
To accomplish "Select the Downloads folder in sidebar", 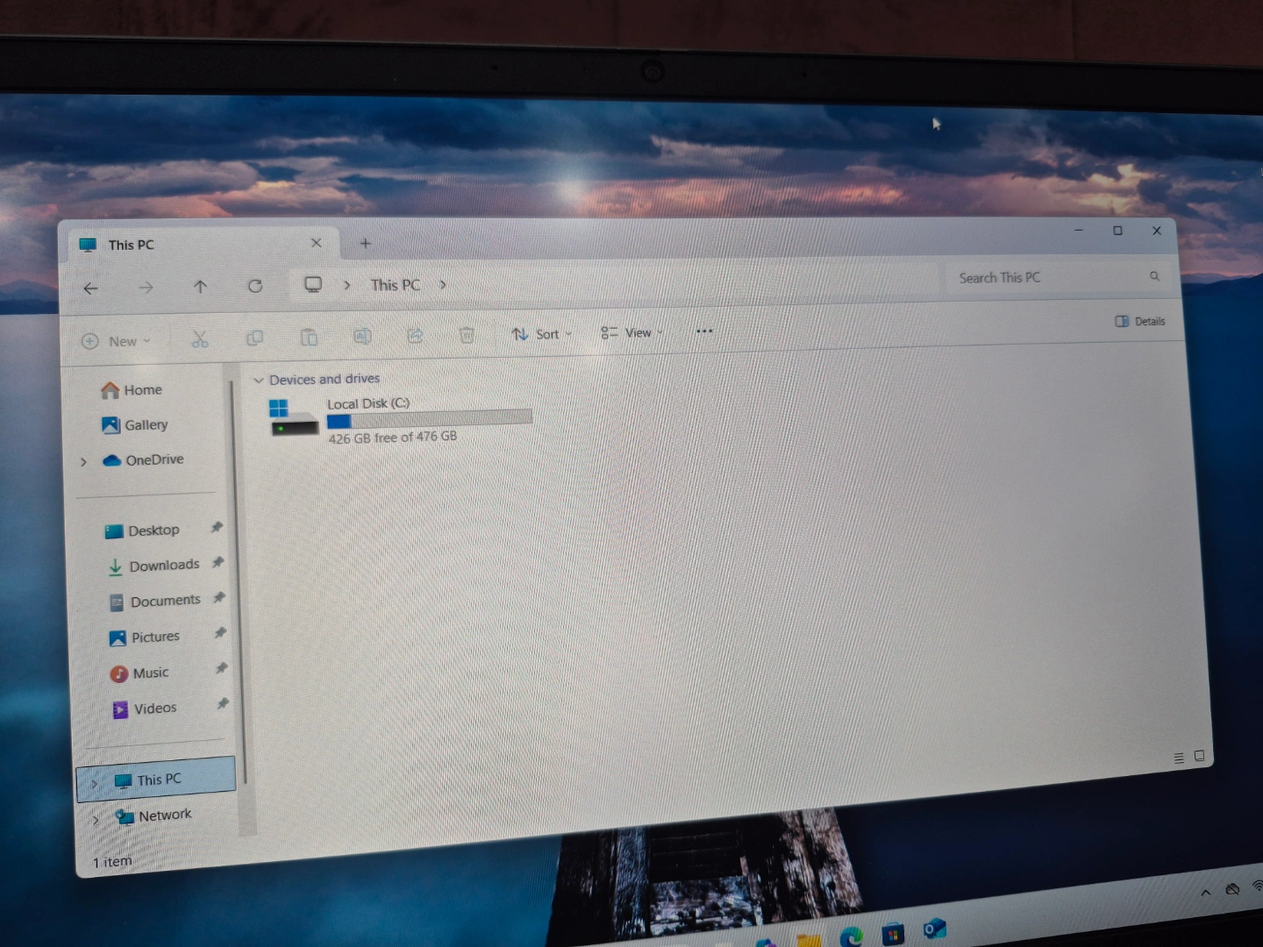I will [x=164, y=566].
